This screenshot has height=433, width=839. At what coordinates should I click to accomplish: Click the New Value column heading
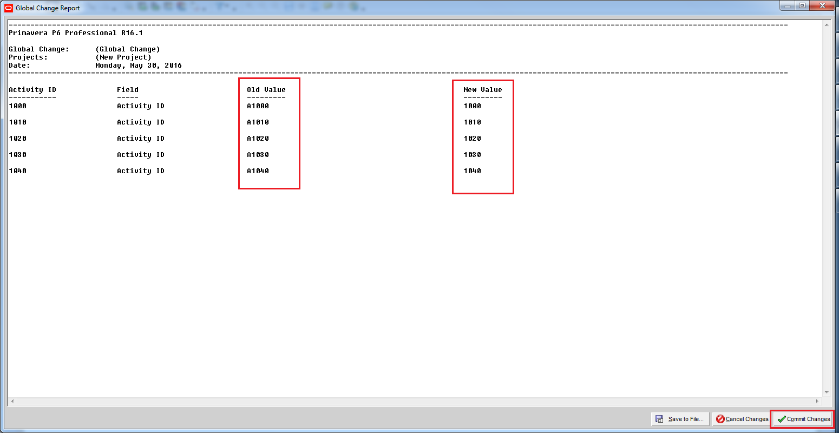pos(482,90)
